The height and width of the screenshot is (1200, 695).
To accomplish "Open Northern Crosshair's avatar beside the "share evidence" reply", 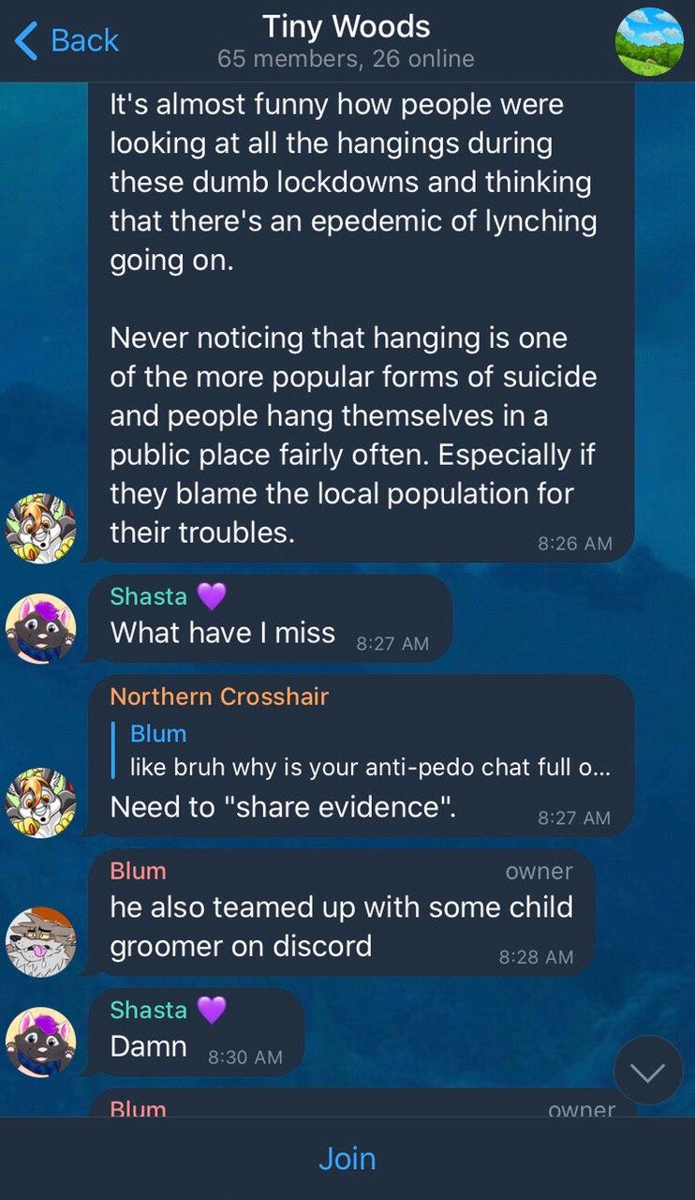I will click(40, 802).
